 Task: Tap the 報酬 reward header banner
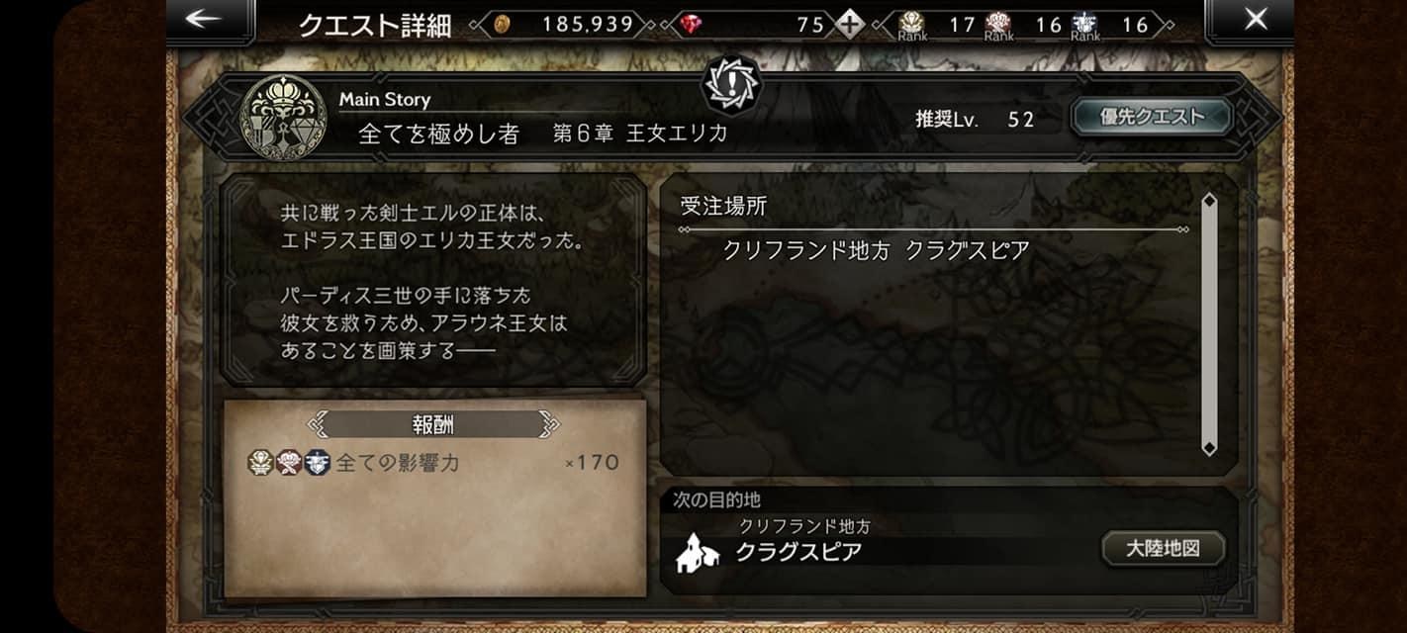(433, 424)
